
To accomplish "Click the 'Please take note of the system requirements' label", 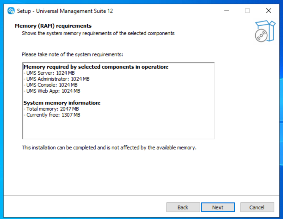I will click(72, 55).
